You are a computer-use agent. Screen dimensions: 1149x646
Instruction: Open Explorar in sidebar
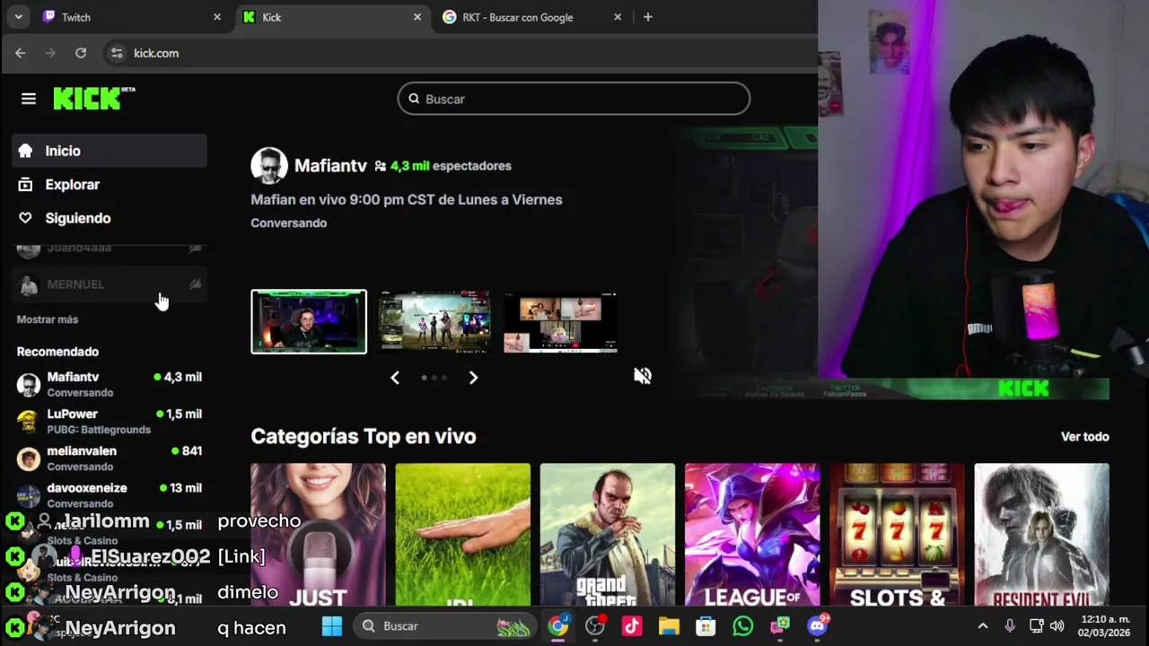(110, 185)
